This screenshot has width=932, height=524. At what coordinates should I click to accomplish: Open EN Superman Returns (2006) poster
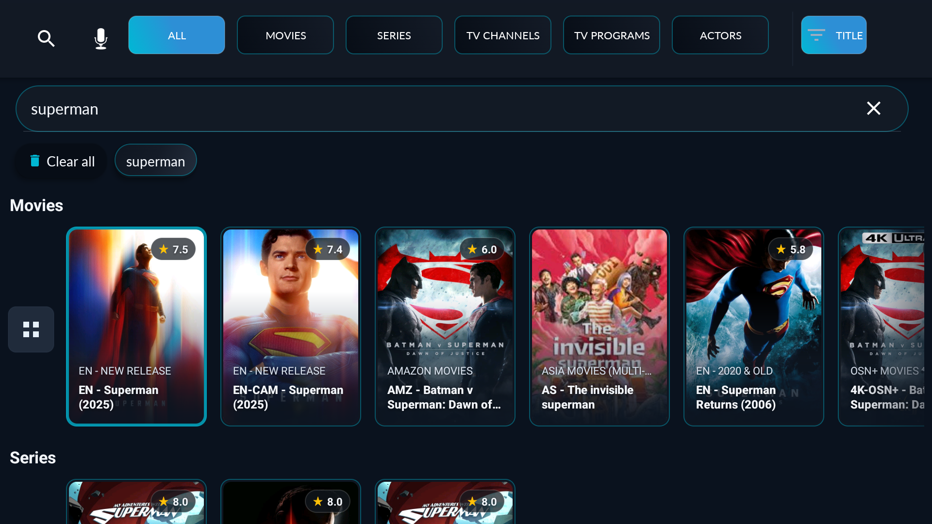(754, 327)
